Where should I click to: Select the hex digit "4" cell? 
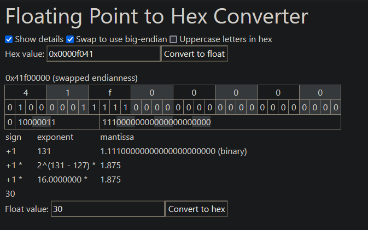click(x=26, y=93)
